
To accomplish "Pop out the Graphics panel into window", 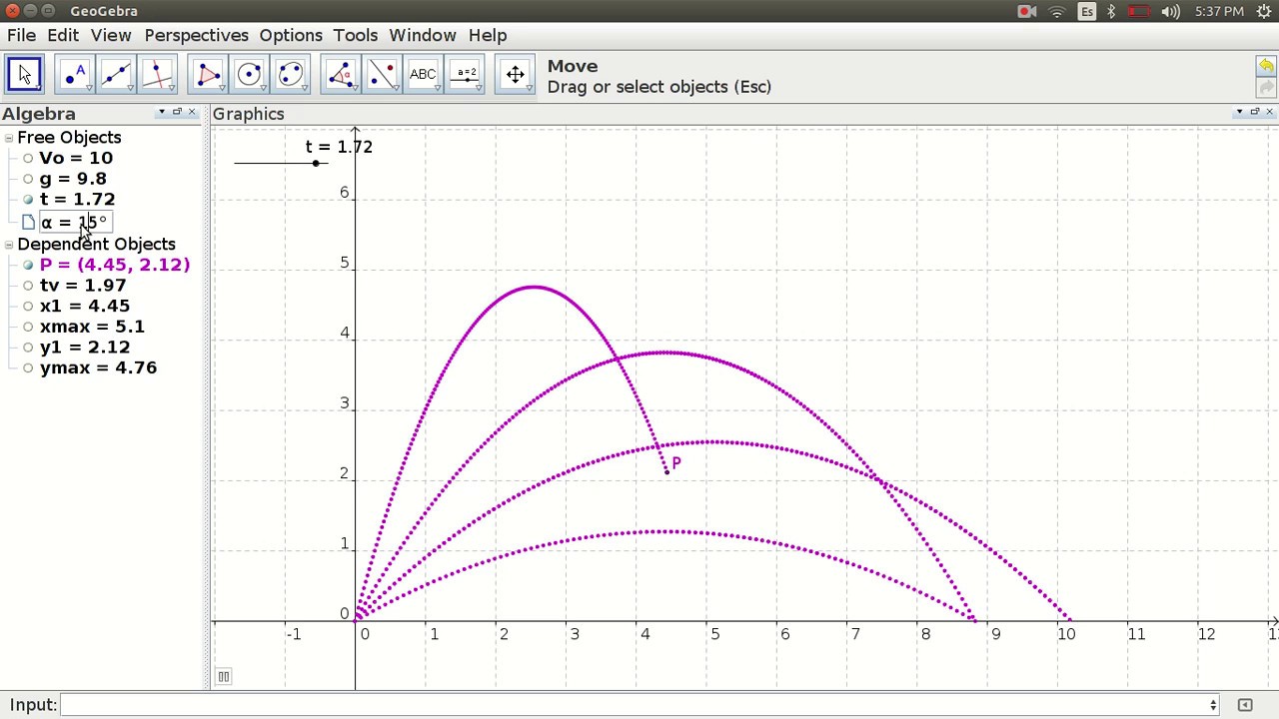I will coord(1254,112).
